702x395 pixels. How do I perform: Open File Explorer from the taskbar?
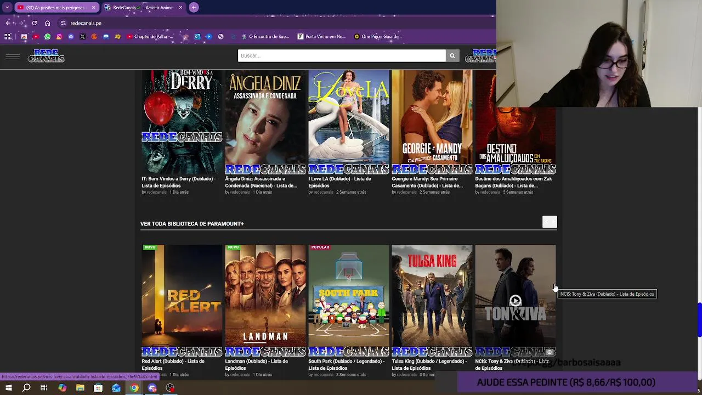(80, 388)
